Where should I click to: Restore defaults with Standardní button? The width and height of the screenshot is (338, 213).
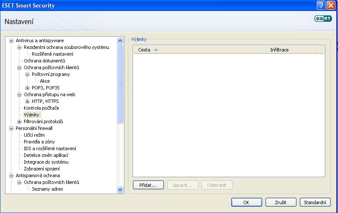(x=315, y=202)
